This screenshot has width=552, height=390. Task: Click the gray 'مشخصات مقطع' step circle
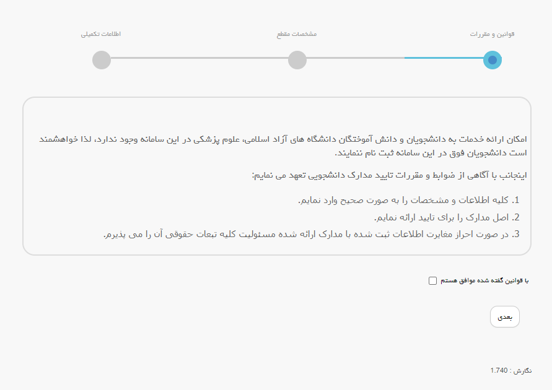click(x=297, y=60)
